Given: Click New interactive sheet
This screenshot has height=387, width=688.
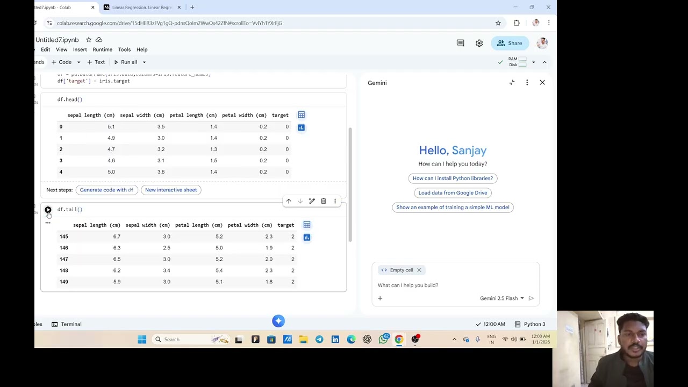Looking at the screenshot, I should click(x=171, y=190).
